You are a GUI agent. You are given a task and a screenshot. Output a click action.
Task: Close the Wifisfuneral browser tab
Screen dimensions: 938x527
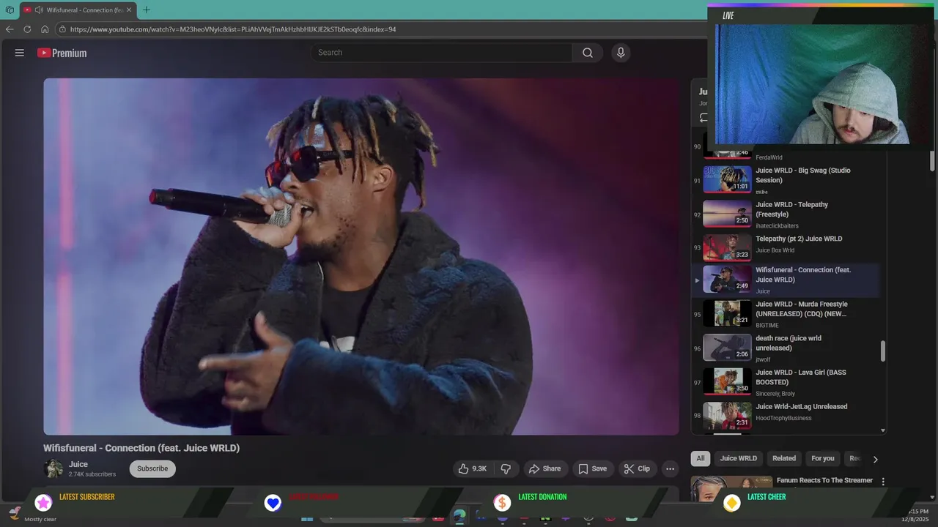click(129, 10)
